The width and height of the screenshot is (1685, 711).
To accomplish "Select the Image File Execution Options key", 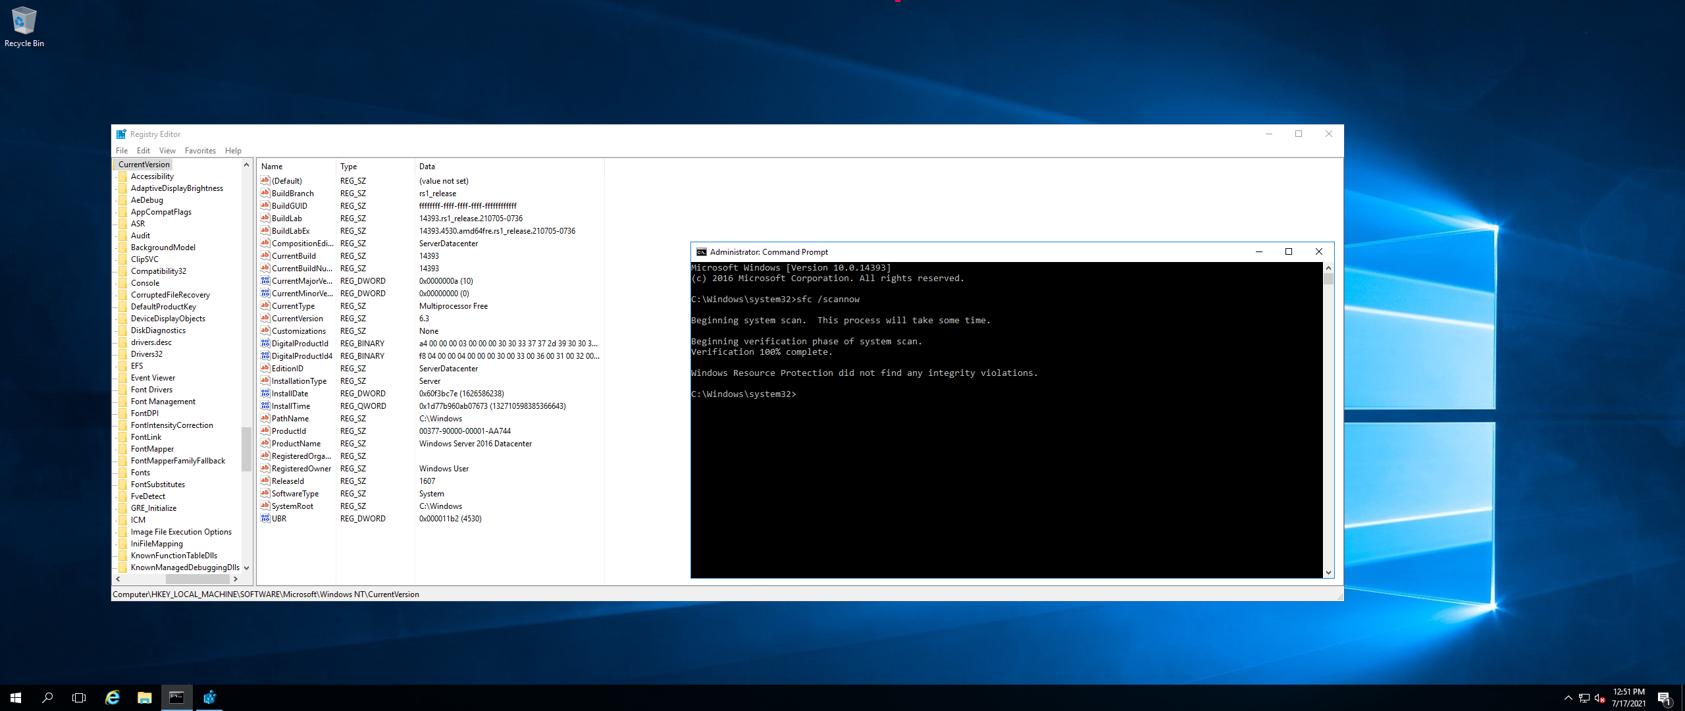I will point(181,532).
